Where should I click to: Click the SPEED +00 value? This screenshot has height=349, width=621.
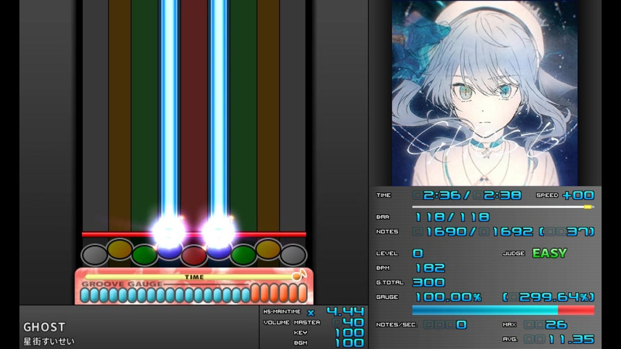578,195
